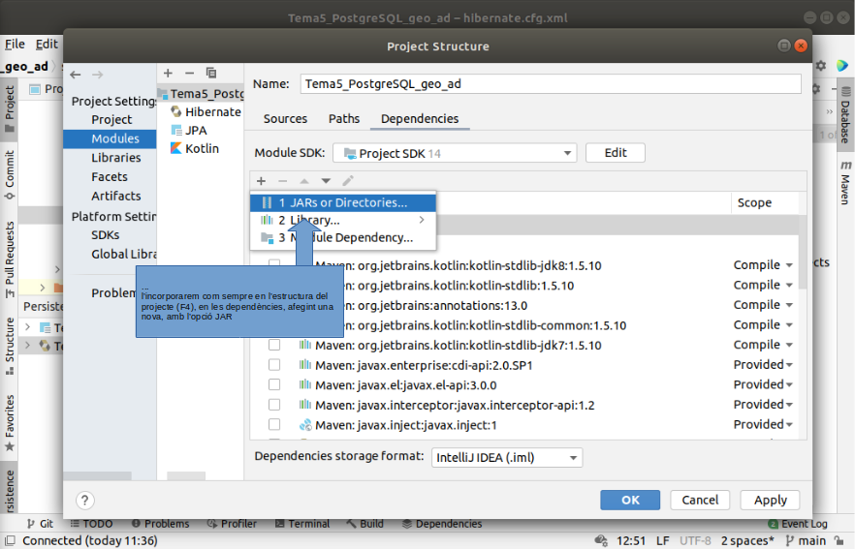Add a dependency with the plus icon

click(x=261, y=181)
